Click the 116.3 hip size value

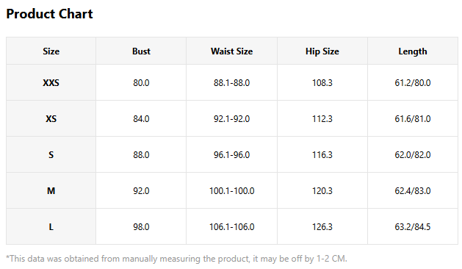(x=322, y=154)
